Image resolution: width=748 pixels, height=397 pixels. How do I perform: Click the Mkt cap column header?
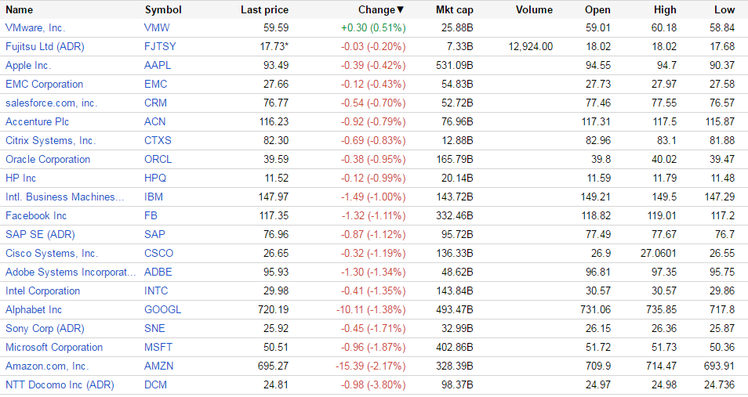454,10
